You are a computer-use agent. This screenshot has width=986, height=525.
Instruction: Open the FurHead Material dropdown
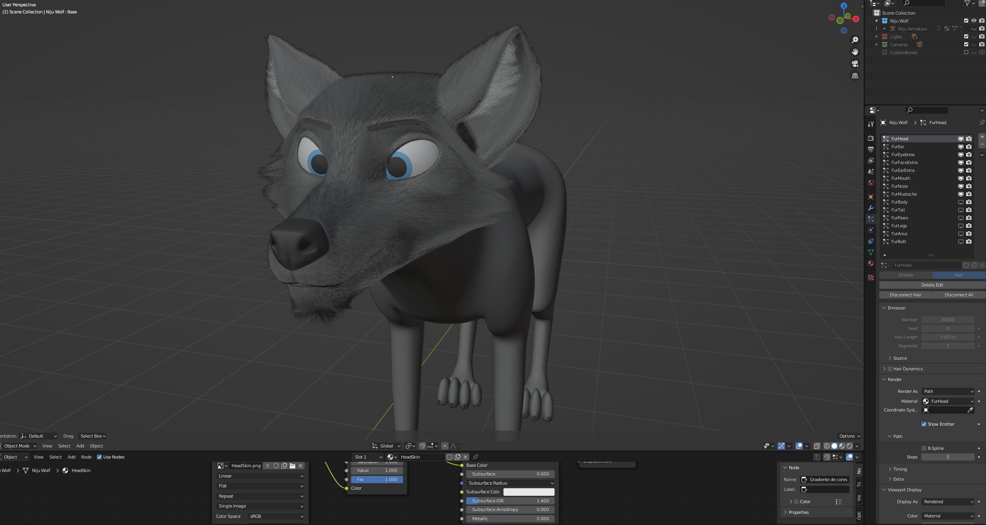948,401
